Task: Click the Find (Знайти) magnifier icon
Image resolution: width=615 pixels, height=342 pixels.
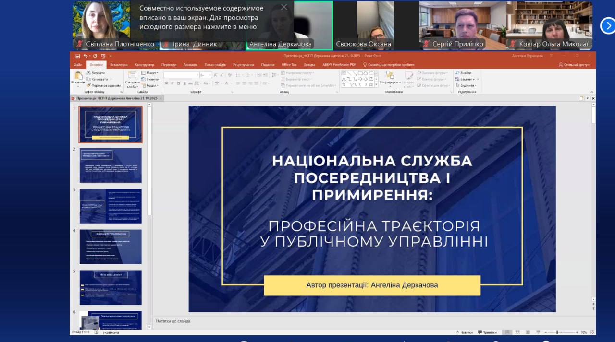Action: tap(457, 73)
